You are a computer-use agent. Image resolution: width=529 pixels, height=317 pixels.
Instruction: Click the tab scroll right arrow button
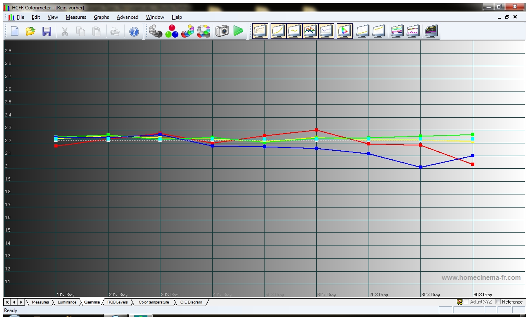[x=21, y=302]
